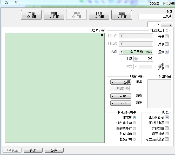
Task: Open the 类型 dropdown showing 固定
Action: (121, 82)
